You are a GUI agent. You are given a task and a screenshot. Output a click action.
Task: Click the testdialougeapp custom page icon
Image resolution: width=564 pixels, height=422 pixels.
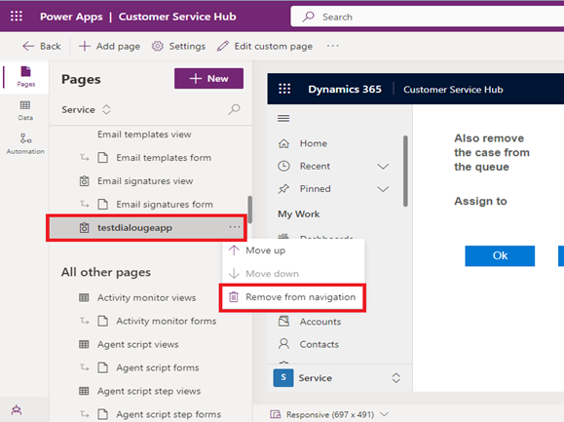point(84,228)
